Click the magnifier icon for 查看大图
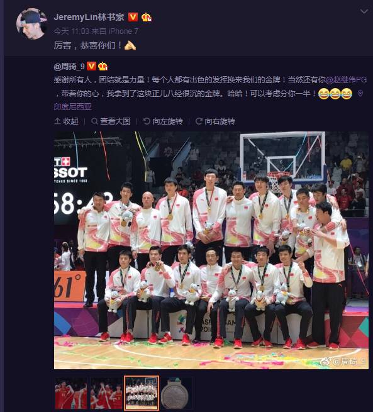 click(94, 121)
